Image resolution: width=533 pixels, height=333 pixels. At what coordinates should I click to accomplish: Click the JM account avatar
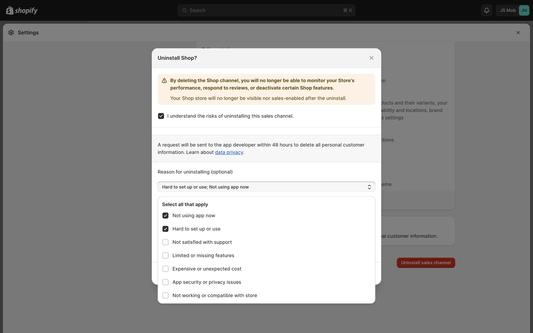pos(524,10)
